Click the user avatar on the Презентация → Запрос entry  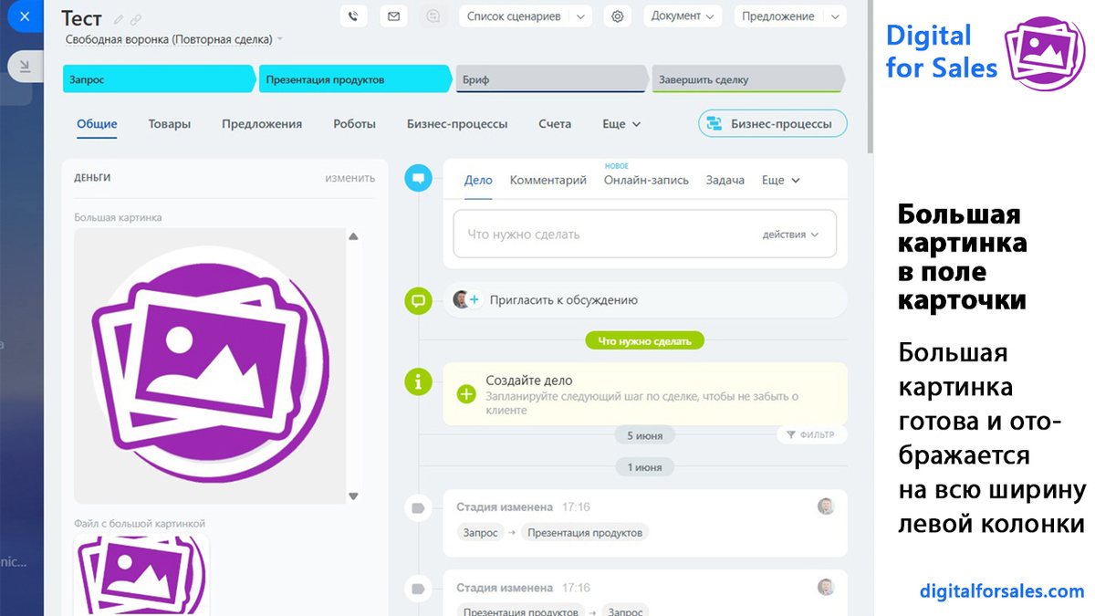[826, 587]
